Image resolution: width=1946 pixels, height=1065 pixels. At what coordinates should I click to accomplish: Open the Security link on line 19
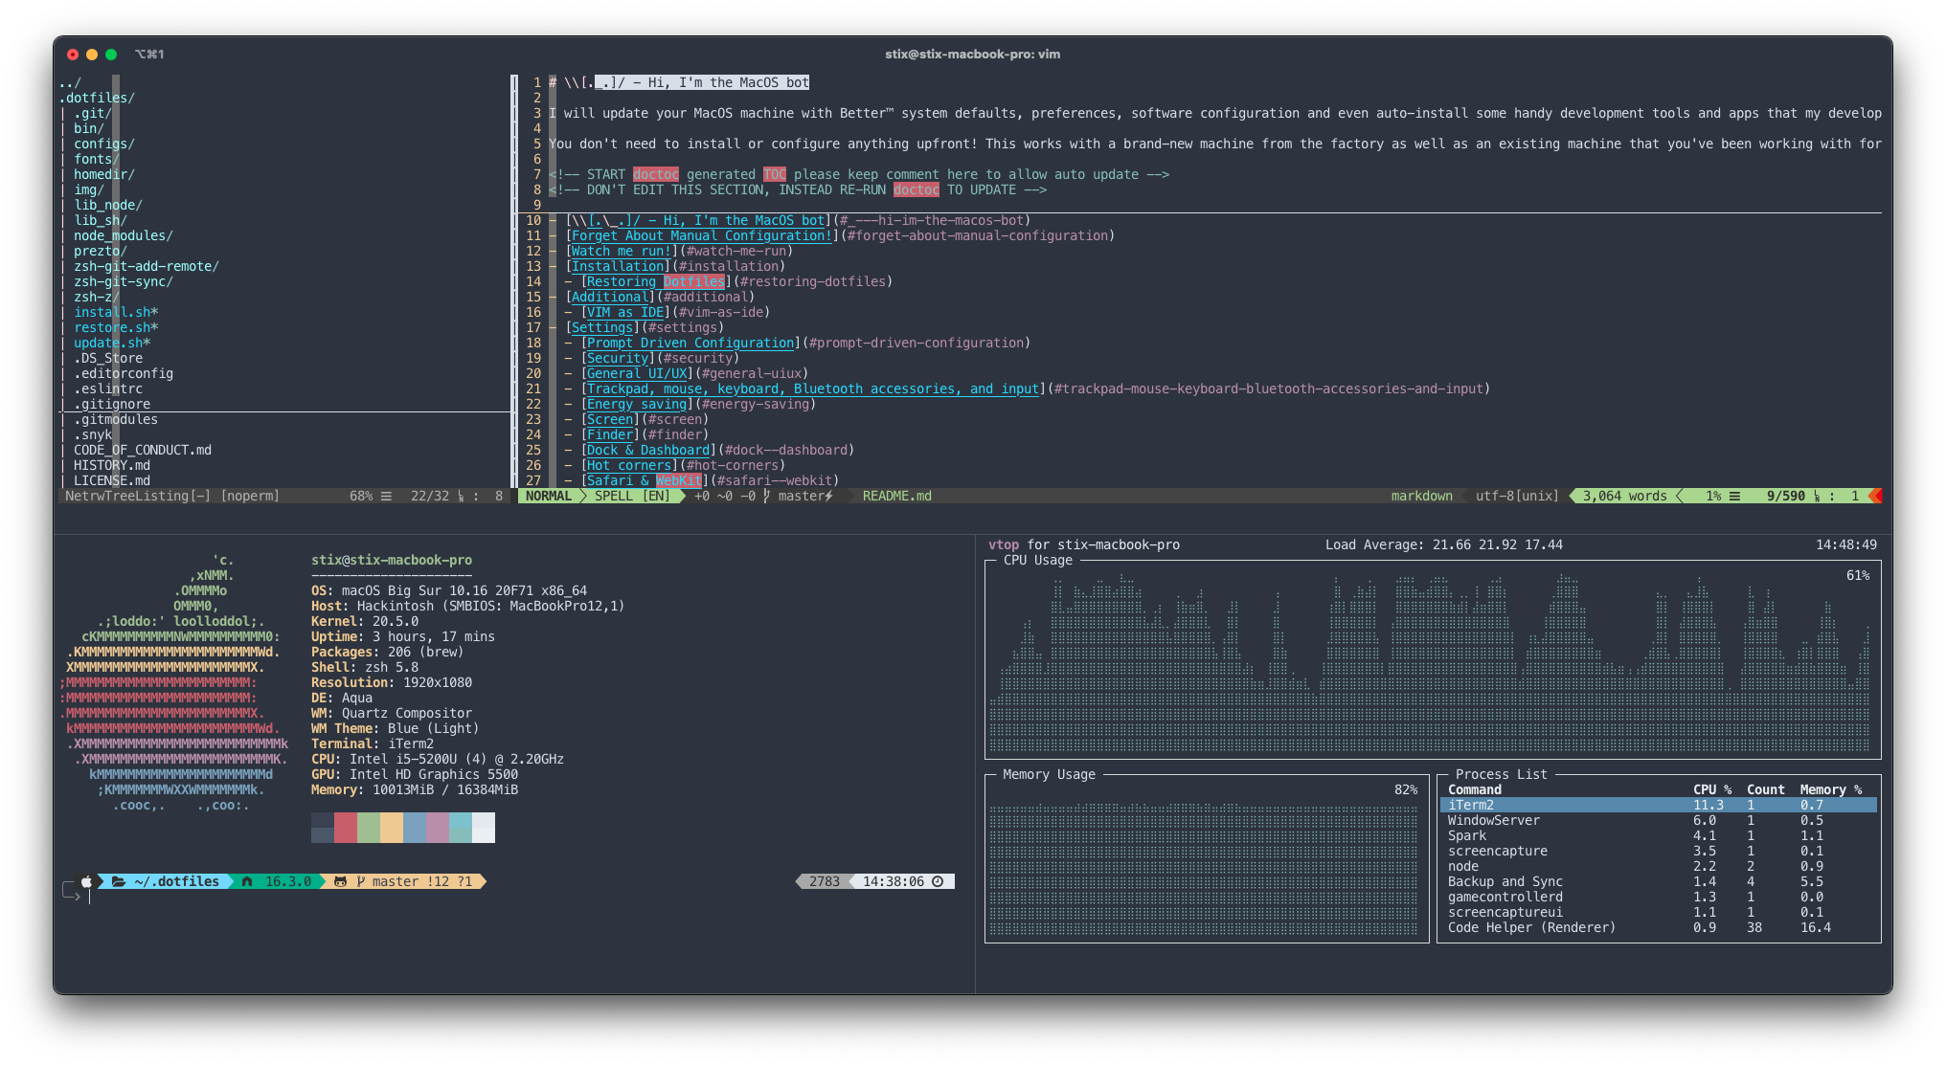(617, 358)
